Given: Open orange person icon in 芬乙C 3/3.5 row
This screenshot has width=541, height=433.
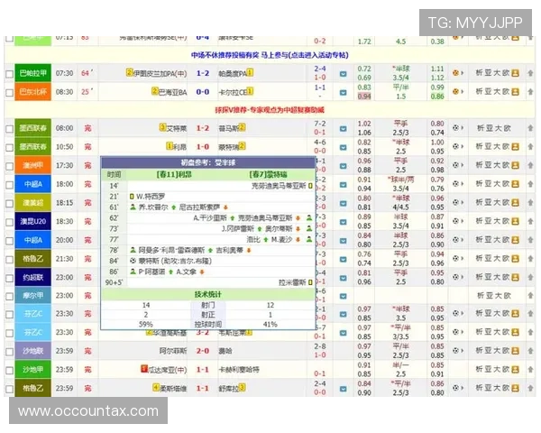Looking at the screenshot, I should [x=515, y=332].
